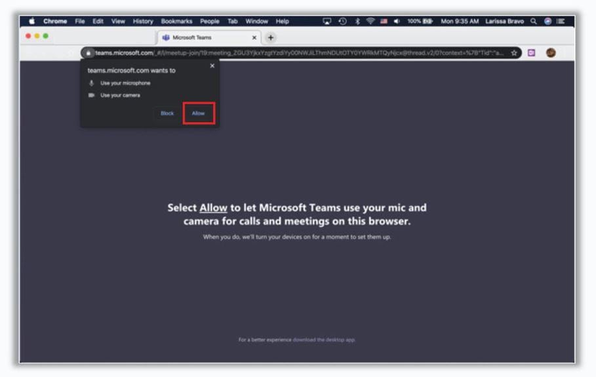The image size is (596, 377).
Task: Click the lock icon in address bar
Action: tap(88, 53)
